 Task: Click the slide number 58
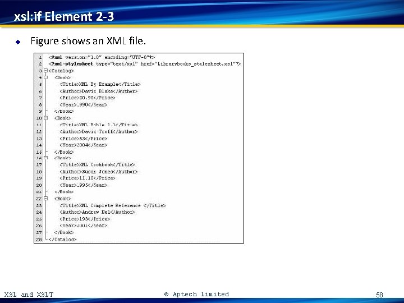(x=379, y=295)
